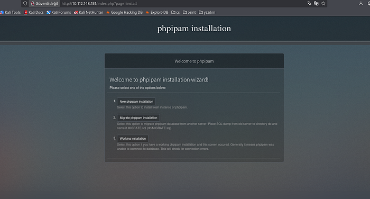Open the Kali Docs bookmark
370x199 pixels.
coord(34,12)
